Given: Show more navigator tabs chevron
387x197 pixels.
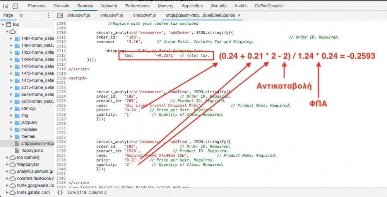Looking at the screenshot, I should pyautogui.click(x=21, y=15).
